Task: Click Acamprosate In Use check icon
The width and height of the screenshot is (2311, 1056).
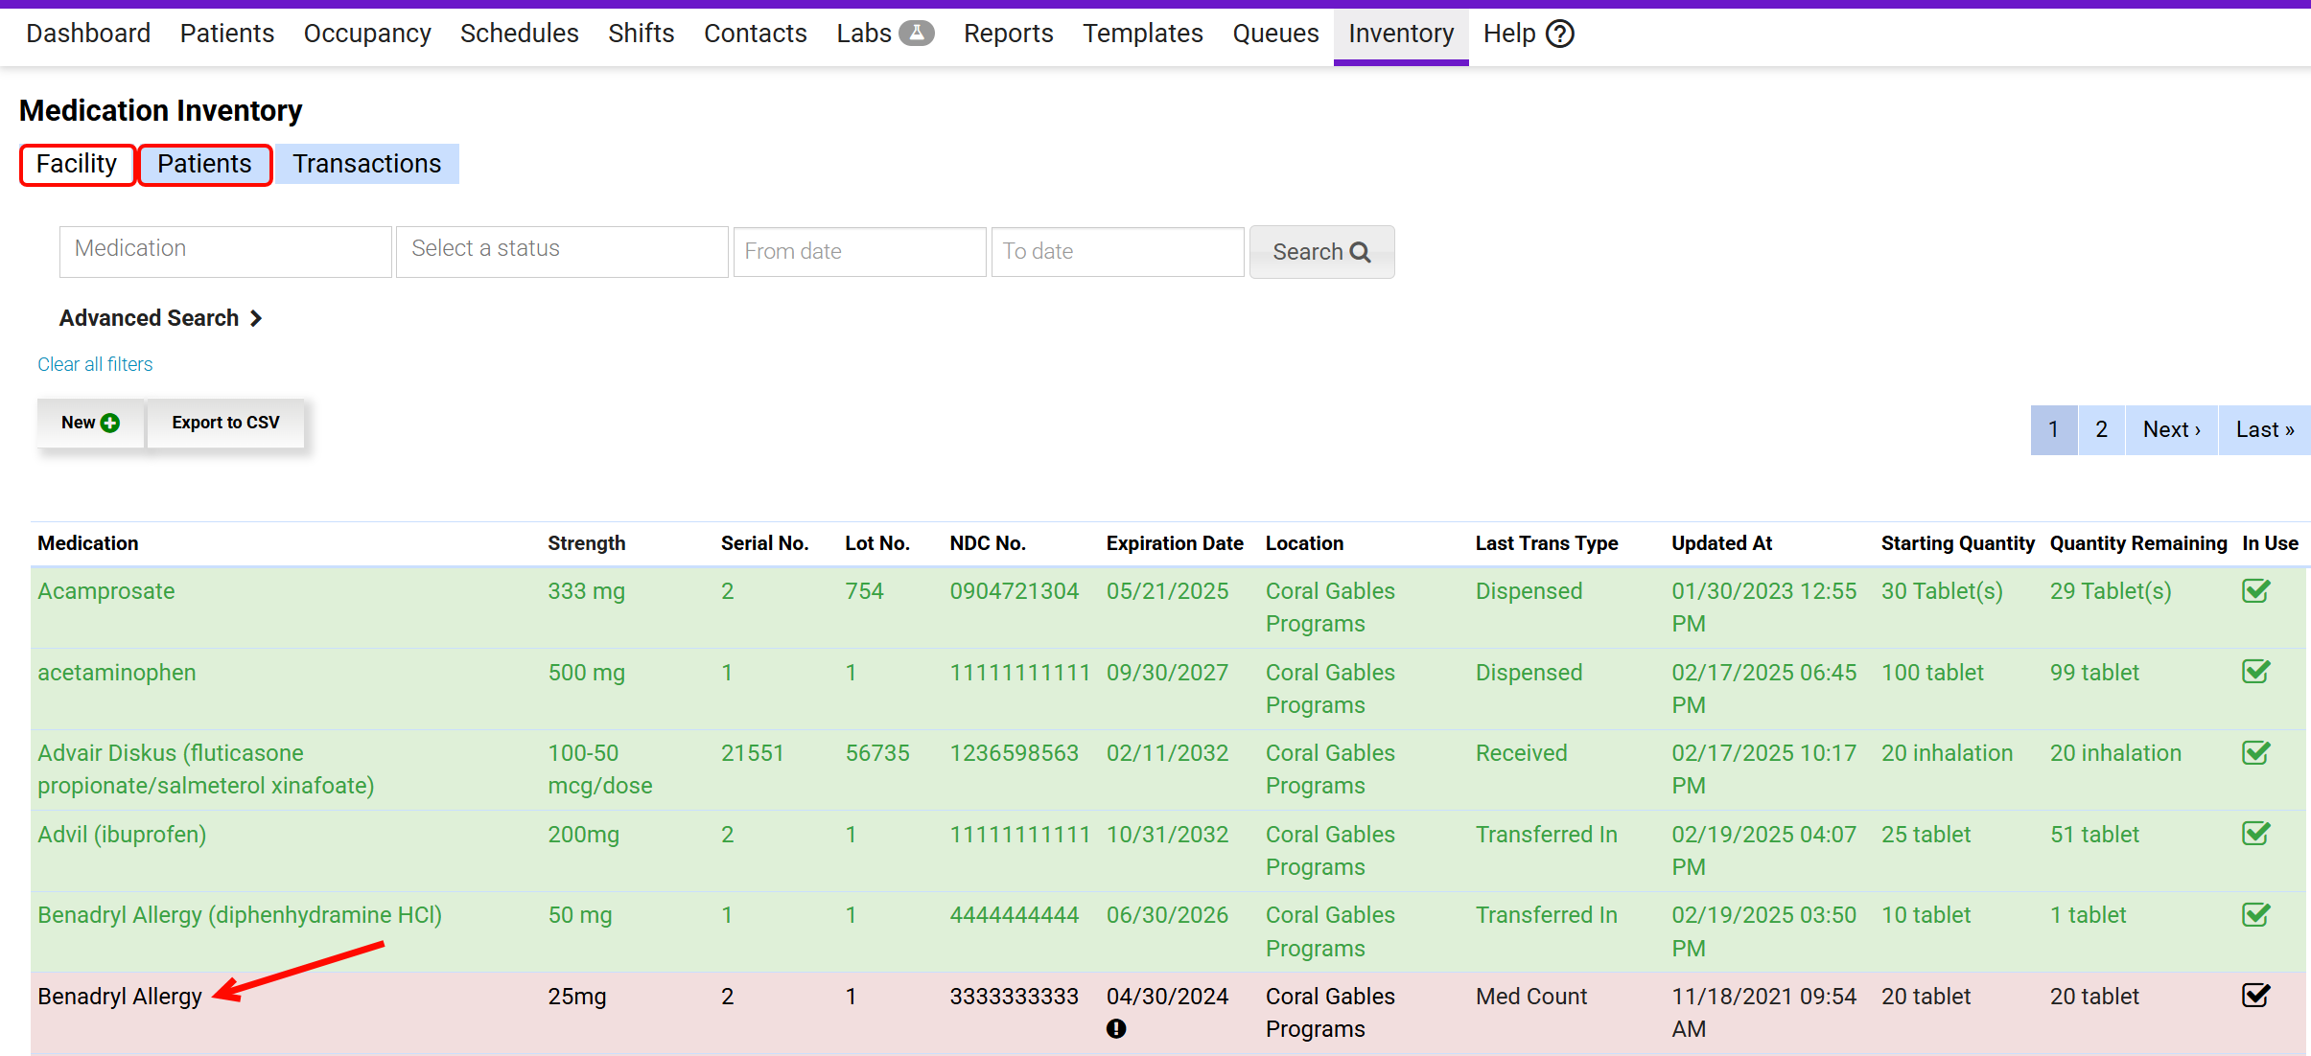Action: [x=2255, y=591]
